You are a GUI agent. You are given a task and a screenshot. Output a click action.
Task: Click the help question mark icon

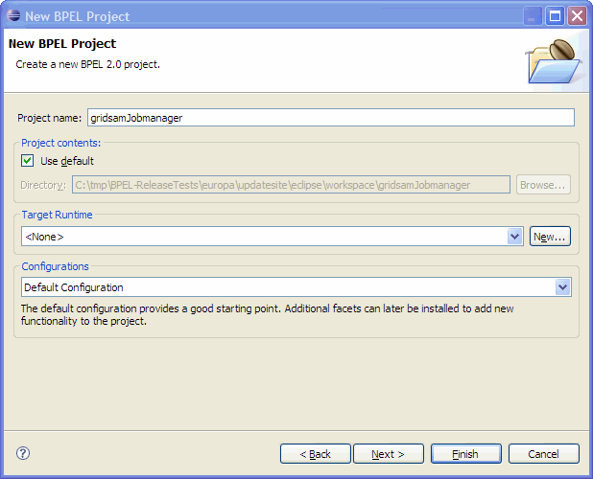(x=23, y=453)
